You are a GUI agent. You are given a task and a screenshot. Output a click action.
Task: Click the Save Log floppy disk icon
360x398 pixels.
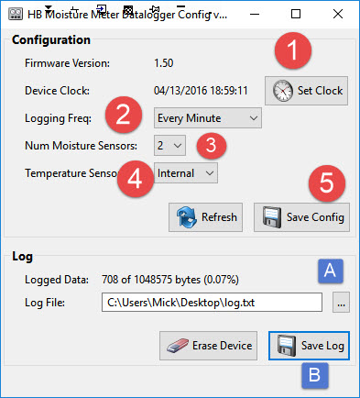tap(287, 346)
